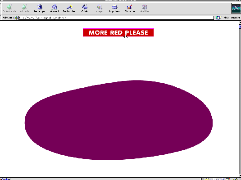Reload the page with the Recharger icon
The width and height of the screenshot is (241, 180).
tap(40, 8)
